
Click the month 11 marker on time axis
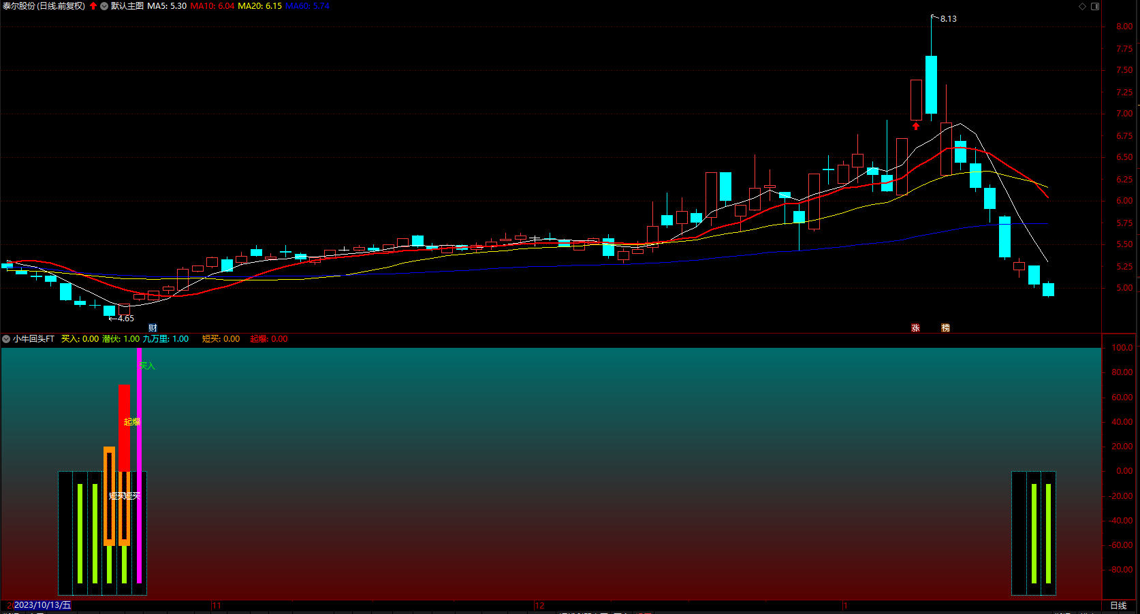[217, 606]
